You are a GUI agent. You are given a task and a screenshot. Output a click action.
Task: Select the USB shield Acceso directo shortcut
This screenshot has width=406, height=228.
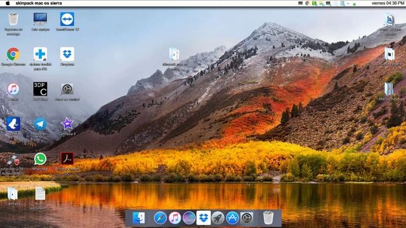tap(13, 160)
